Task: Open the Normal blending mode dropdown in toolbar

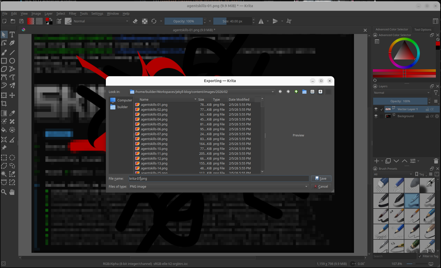Action: tap(101, 21)
